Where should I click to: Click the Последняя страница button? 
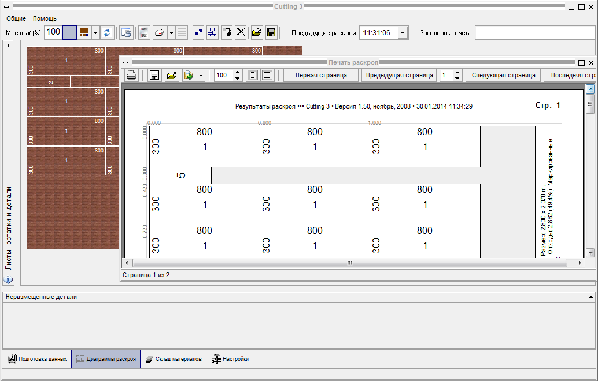(x=571, y=76)
